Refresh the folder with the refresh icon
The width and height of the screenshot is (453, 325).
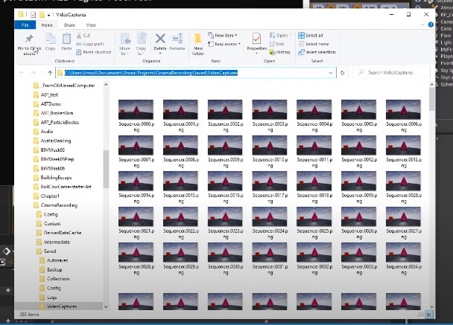point(342,73)
